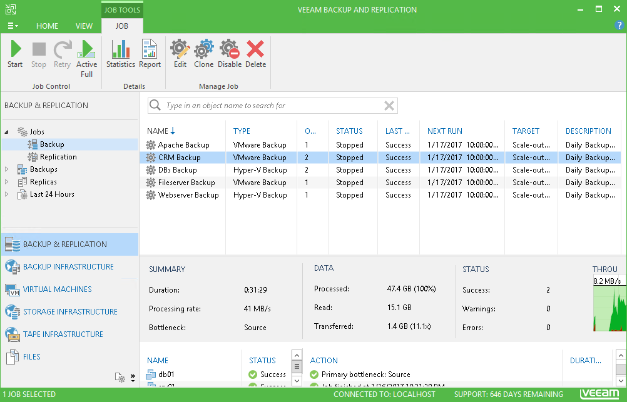Open Backup Infrastructure view
627x402 pixels.
[x=70, y=266]
